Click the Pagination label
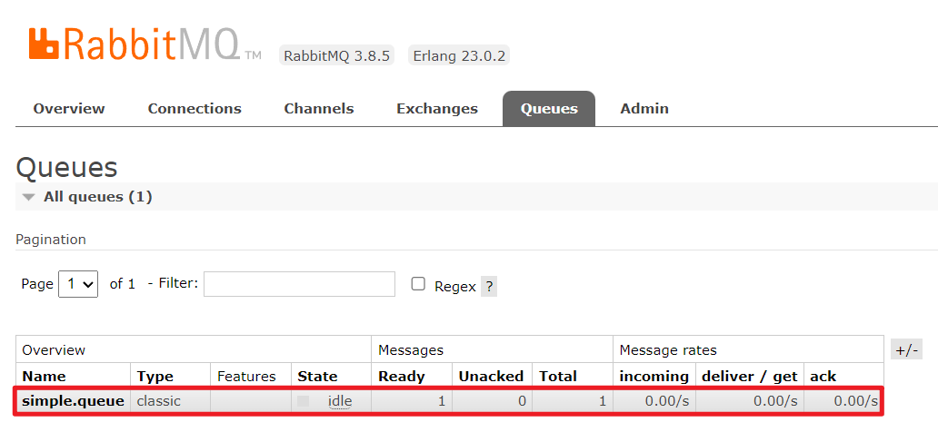This screenshot has height=432, width=938. click(51, 240)
